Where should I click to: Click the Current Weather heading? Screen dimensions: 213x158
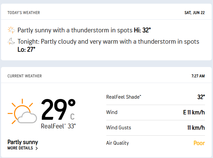point(25,76)
